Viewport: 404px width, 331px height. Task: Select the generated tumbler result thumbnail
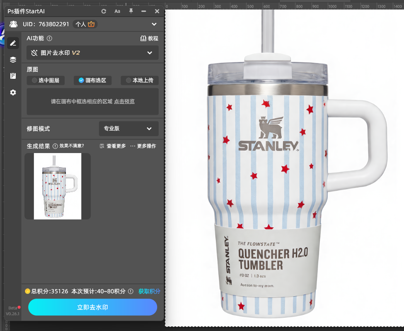[x=58, y=186]
